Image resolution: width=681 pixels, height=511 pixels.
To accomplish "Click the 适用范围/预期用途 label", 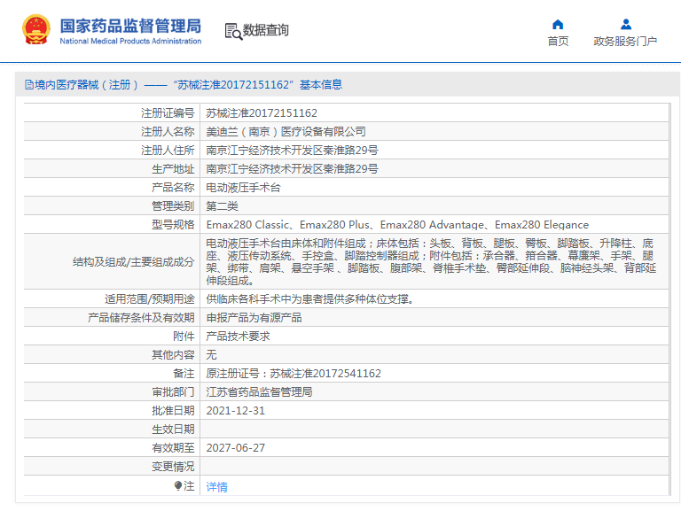I will [x=149, y=298].
